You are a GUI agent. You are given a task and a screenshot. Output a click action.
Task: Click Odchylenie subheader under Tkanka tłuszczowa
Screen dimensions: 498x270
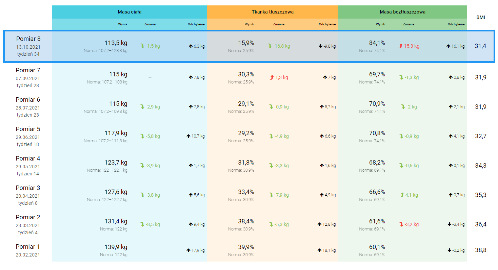pos(327,24)
